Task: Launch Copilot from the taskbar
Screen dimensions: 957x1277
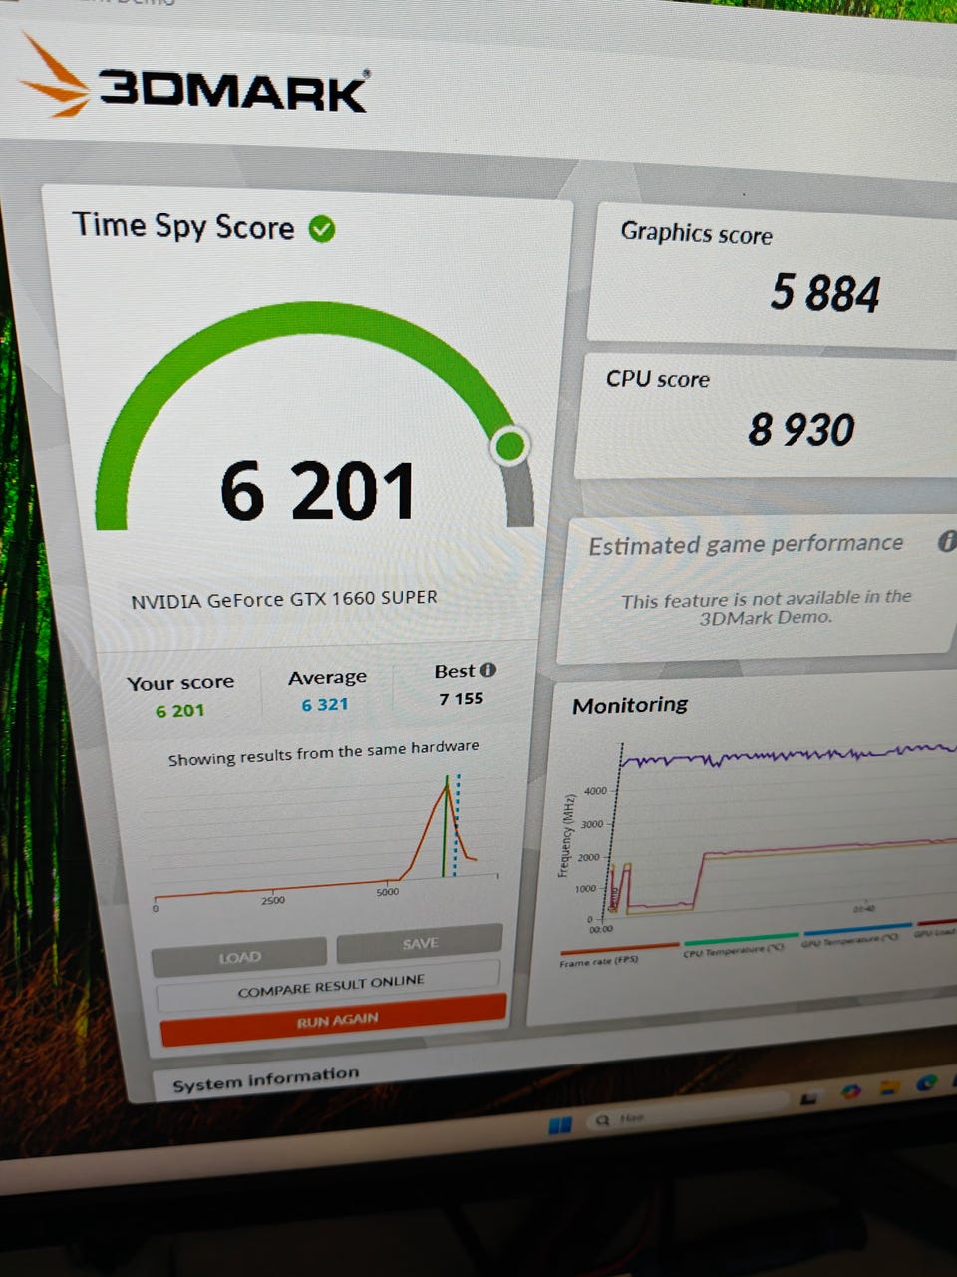Action: pyautogui.click(x=850, y=1092)
